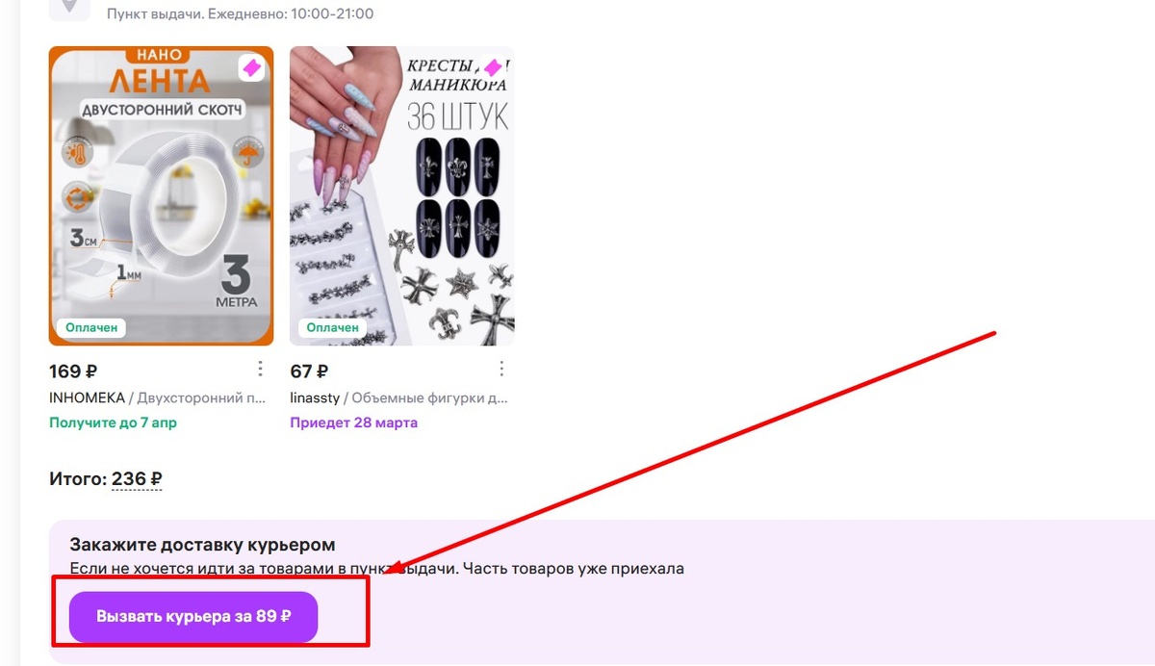Image resolution: width=1155 pixels, height=666 pixels.
Task: Click the Пункт выдачи schedule text
Action: coord(241,14)
